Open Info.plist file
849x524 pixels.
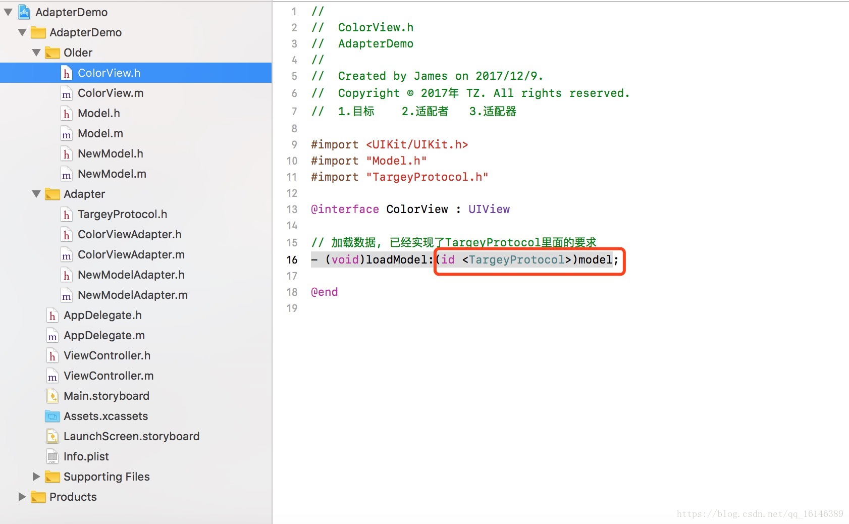click(86, 456)
